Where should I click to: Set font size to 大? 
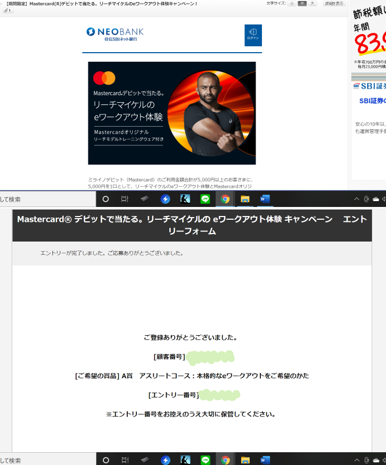(312, 4)
